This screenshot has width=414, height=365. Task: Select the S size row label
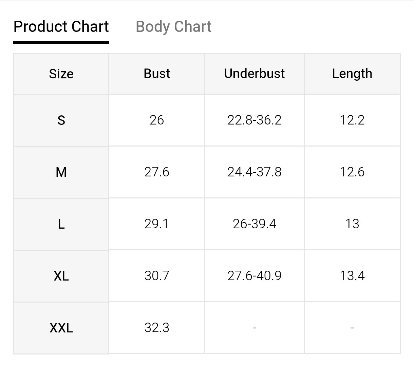click(61, 120)
